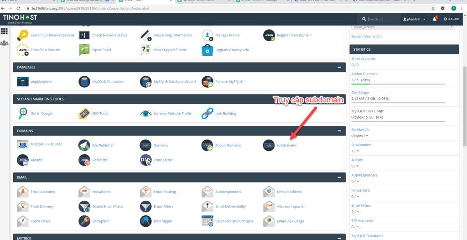Viewport: 467px width, 240px height.
Task: Open the user manager sidebar icon
Action: (4, 43)
